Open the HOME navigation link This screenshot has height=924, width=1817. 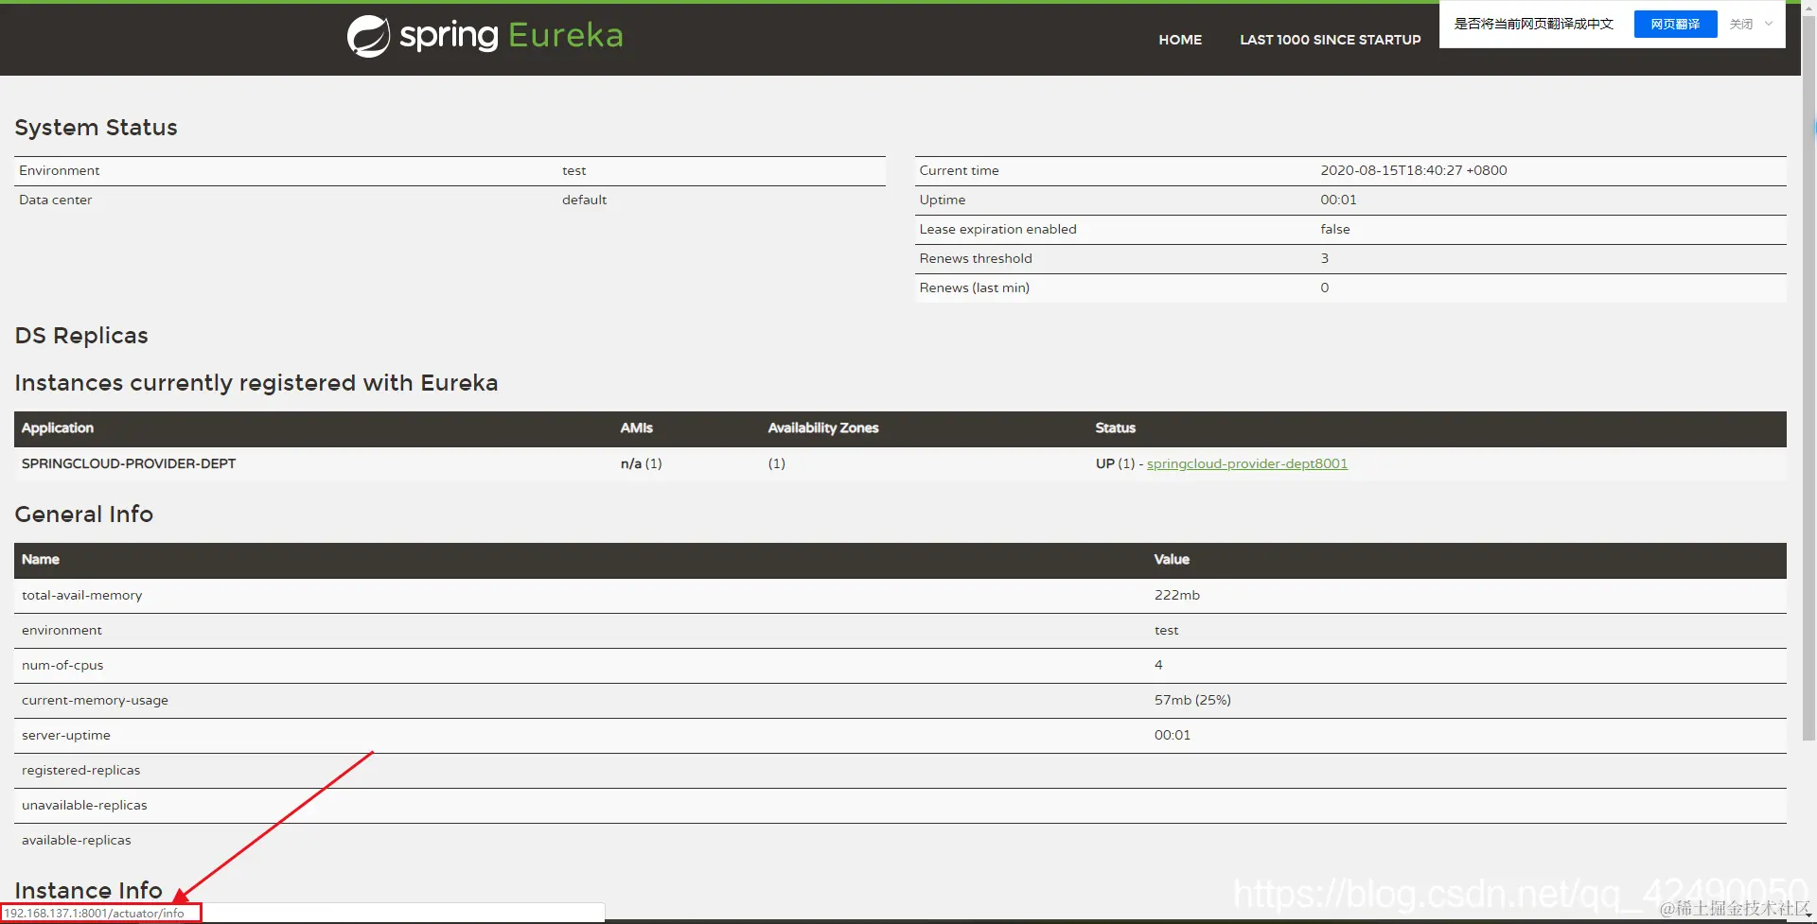point(1180,40)
